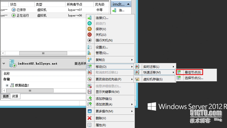Sort by the 类型 column header
This screenshot has height=128, width=227.
[x=50, y=4]
